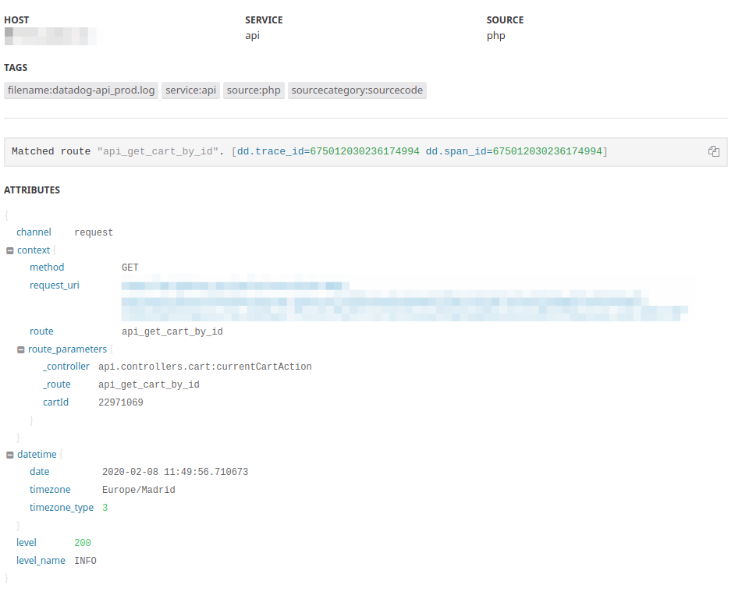
Task: Click the sourcecategory:sourcecode tag
Action: click(x=357, y=90)
